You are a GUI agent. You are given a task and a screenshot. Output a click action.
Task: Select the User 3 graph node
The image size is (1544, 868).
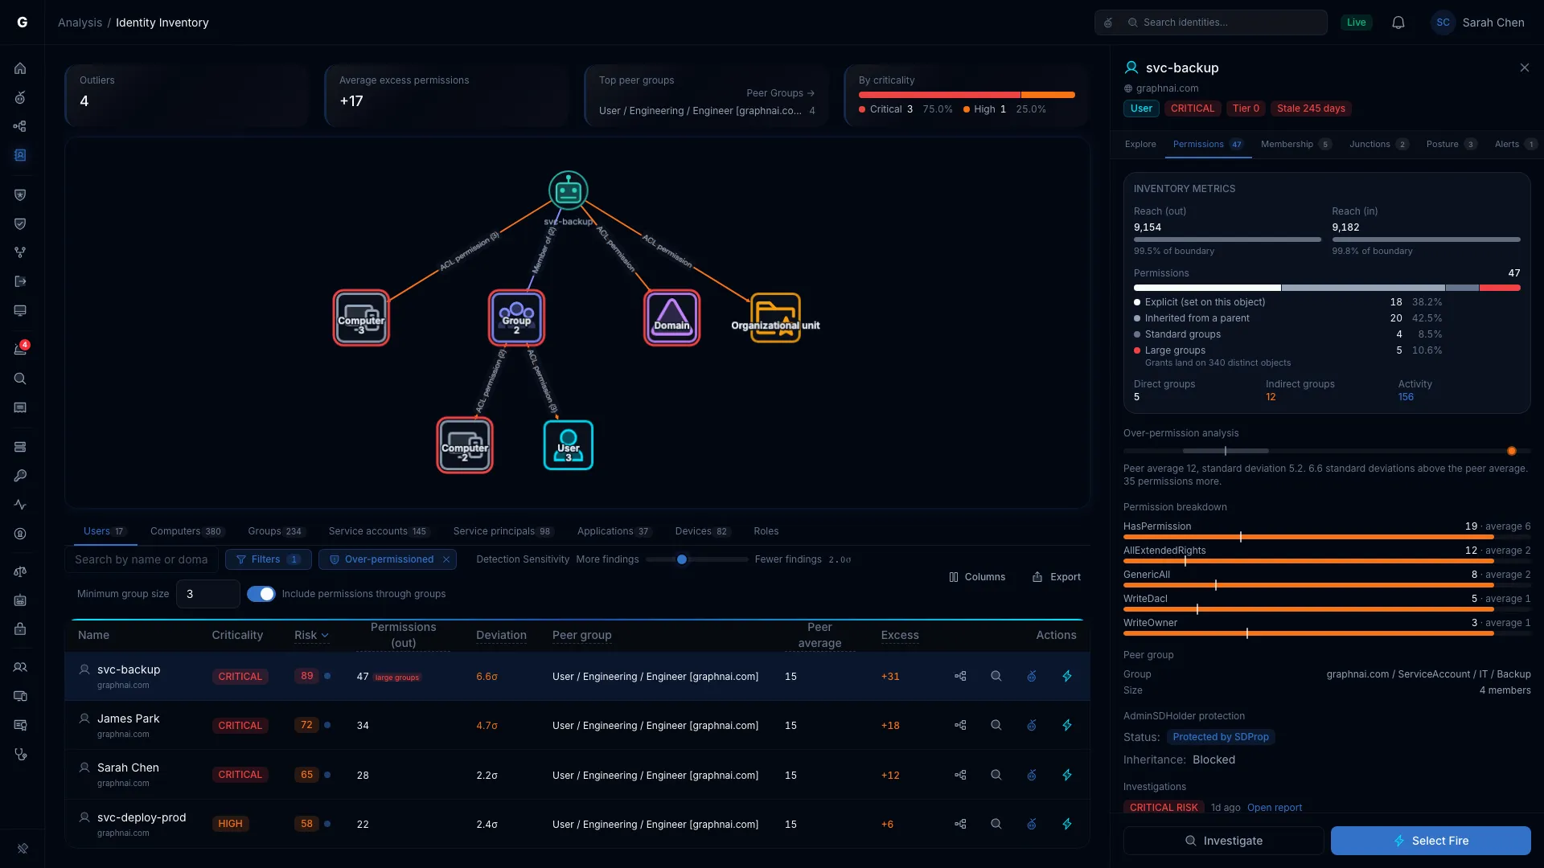(x=569, y=445)
